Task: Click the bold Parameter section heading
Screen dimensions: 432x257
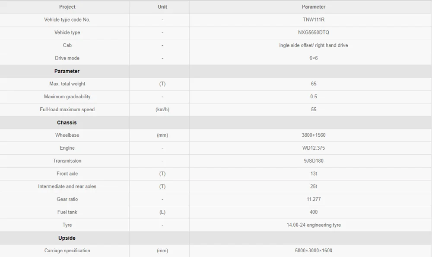Action: pos(67,71)
